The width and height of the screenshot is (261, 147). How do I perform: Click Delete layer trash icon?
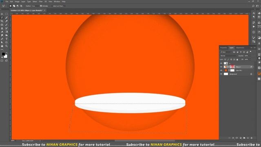[x=252, y=138]
